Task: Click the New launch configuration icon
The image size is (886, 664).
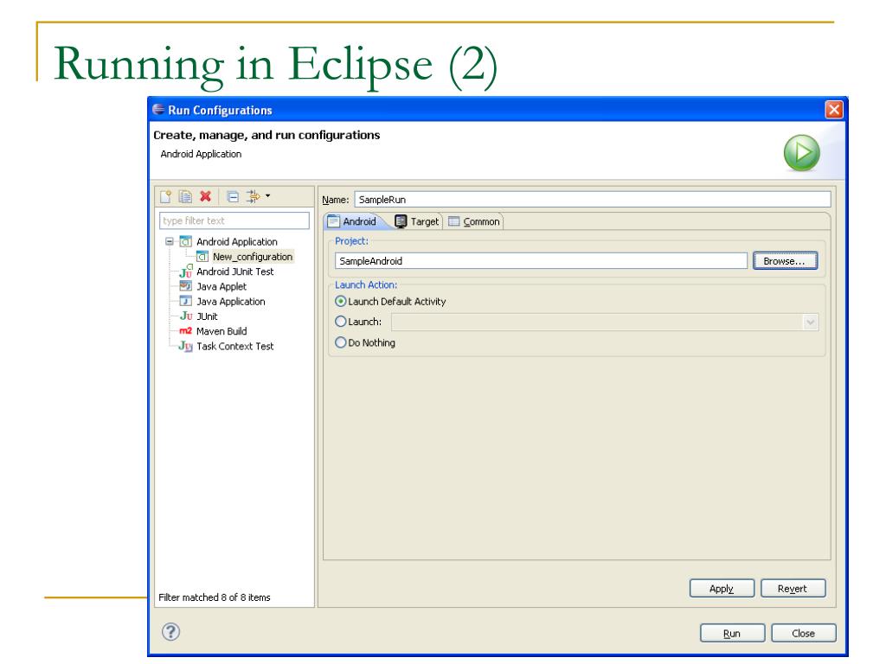Action: [x=165, y=196]
